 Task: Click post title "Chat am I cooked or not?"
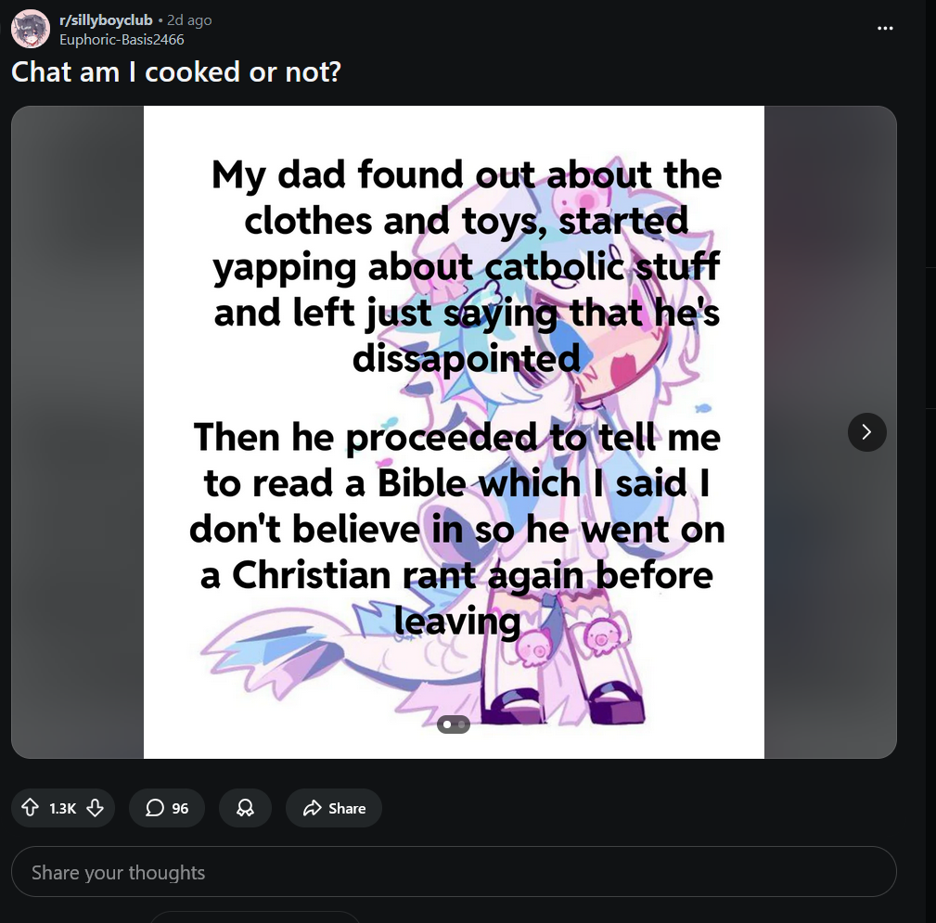click(x=176, y=71)
